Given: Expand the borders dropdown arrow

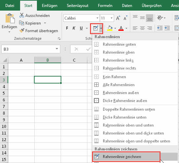Looking at the screenshot, I should click(101, 28).
